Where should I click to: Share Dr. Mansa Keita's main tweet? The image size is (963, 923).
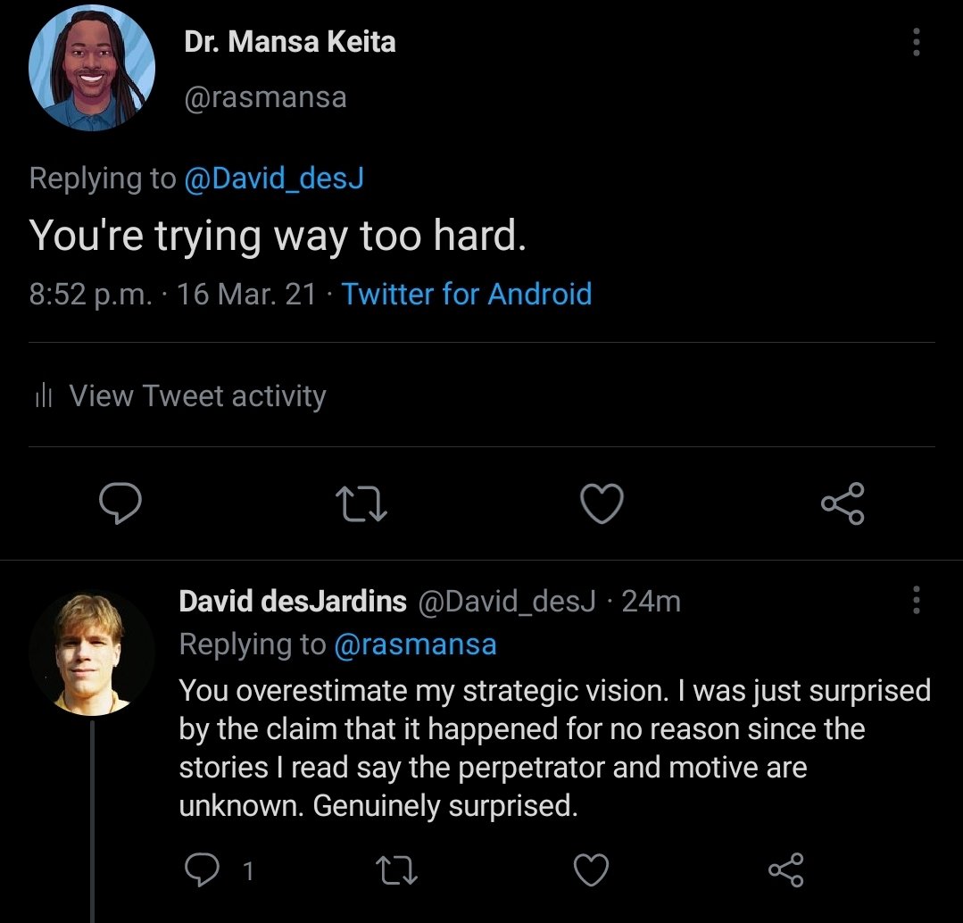click(843, 503)
